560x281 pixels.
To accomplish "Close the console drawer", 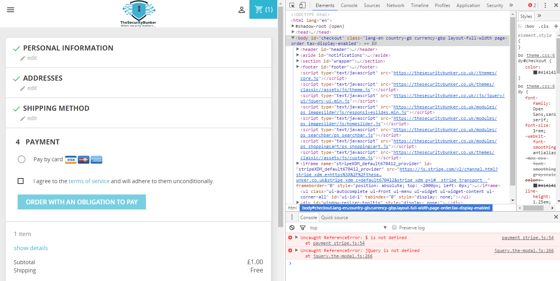I will 556,217.
